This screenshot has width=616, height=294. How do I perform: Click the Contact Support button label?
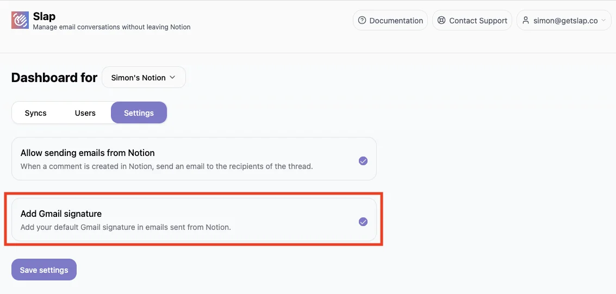[x=478, y=21]
